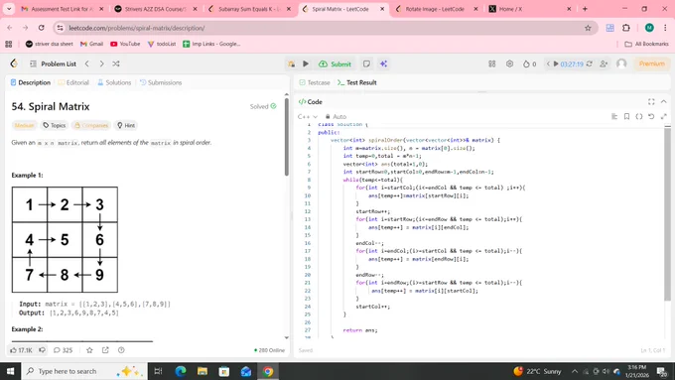Image resolution: width=675 pixels, height=380 pixels.
Task: Reveal the Hint section
Action: [126, 125]
